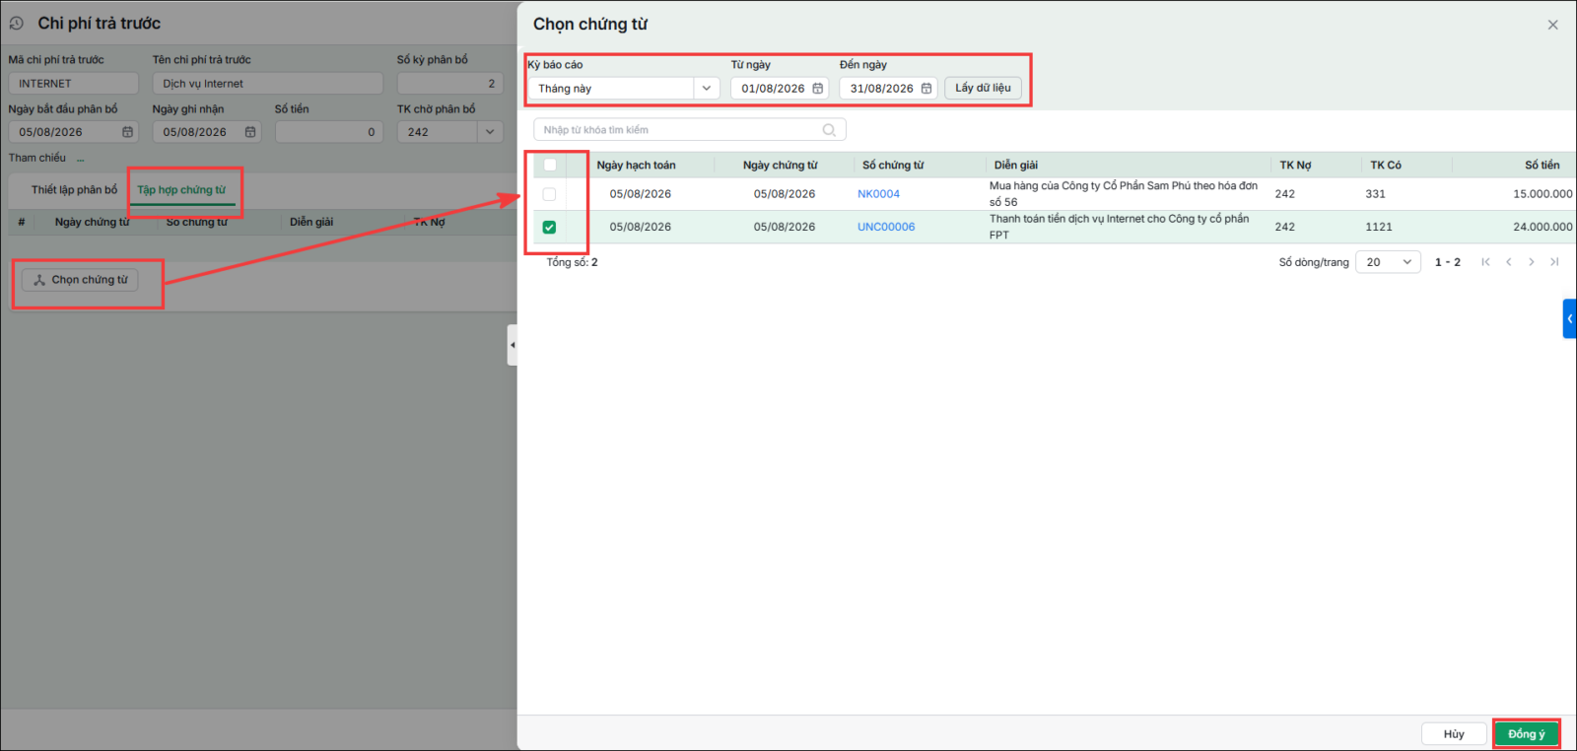Uncheck the UNC00006 row checkbox
The image size is (1577, 751).
coord(549,227)
